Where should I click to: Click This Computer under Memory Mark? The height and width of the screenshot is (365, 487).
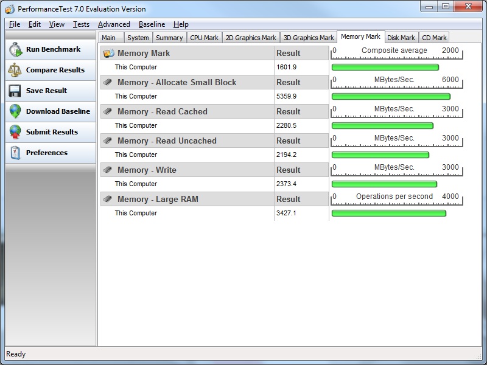[136, 67]
